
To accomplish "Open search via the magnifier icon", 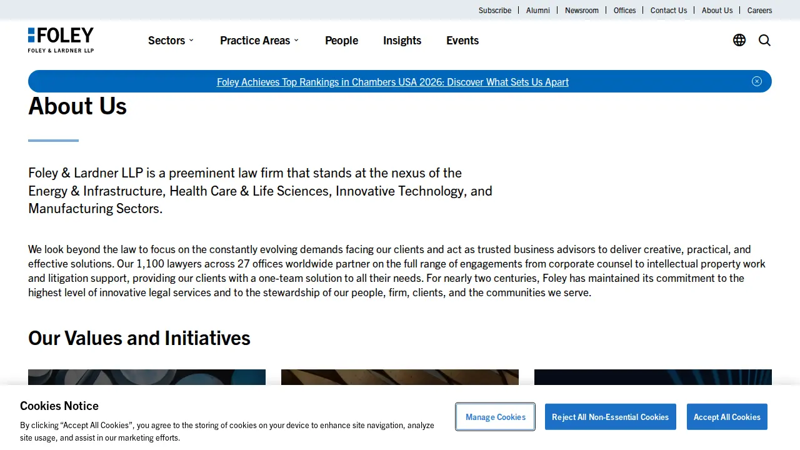I will [x=764, y=40].
